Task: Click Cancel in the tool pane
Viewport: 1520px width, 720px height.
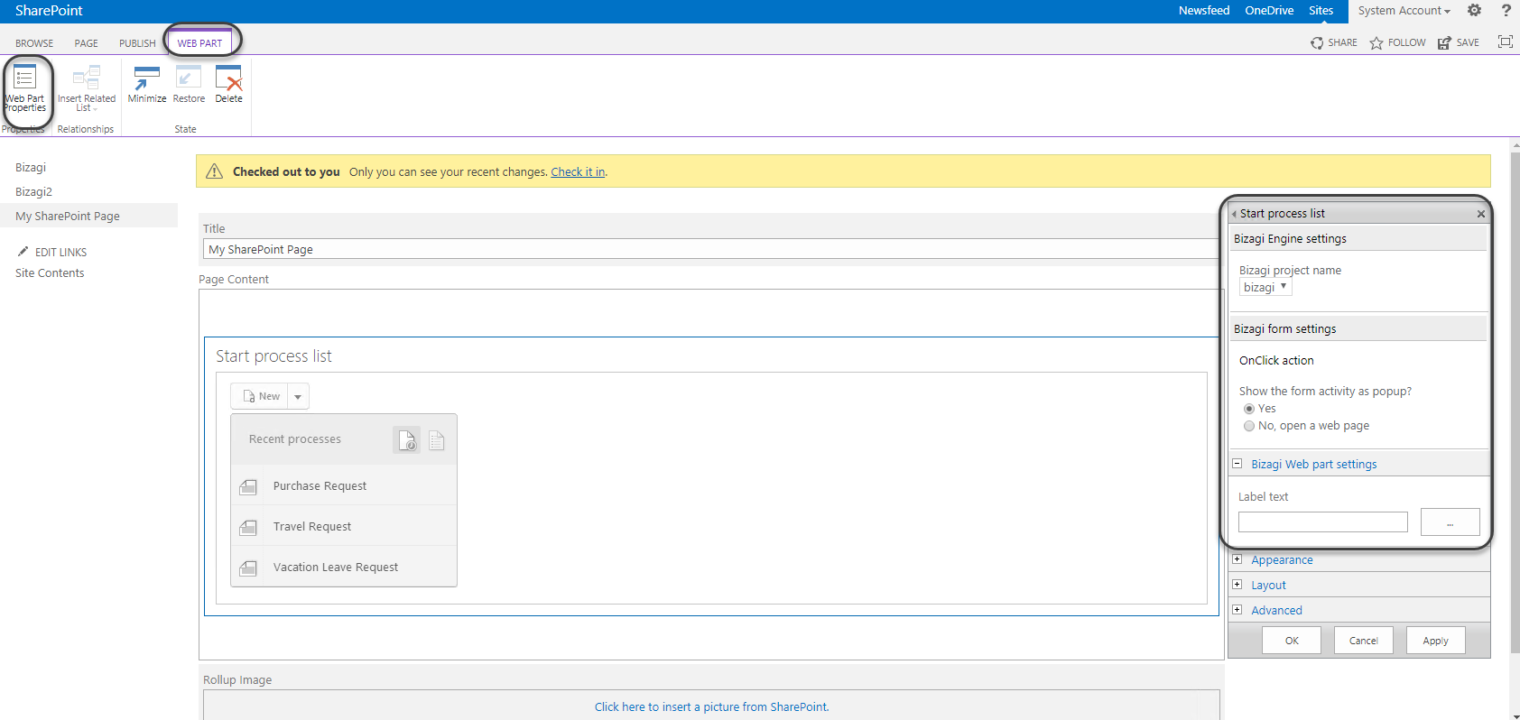Action: (1363, 641)
